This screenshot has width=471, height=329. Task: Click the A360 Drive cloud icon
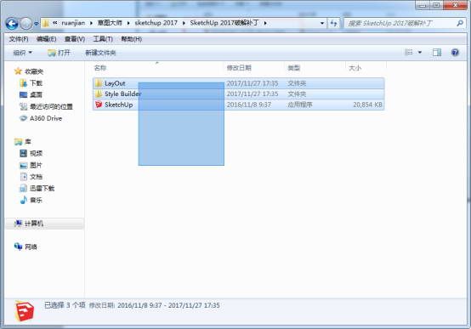(23, 118)
